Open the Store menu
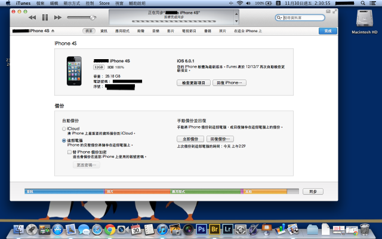This screenshot has width=382, height=239. [104, 3]
